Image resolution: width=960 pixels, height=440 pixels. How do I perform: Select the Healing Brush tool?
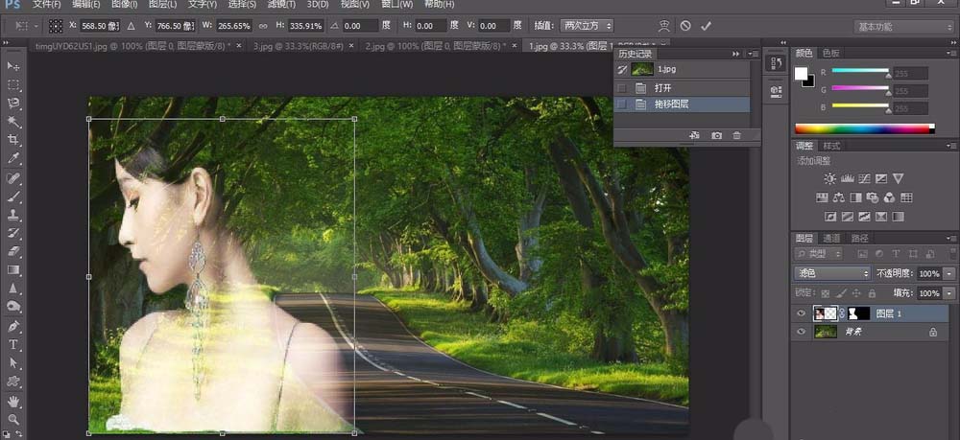(x=13, y=178)
